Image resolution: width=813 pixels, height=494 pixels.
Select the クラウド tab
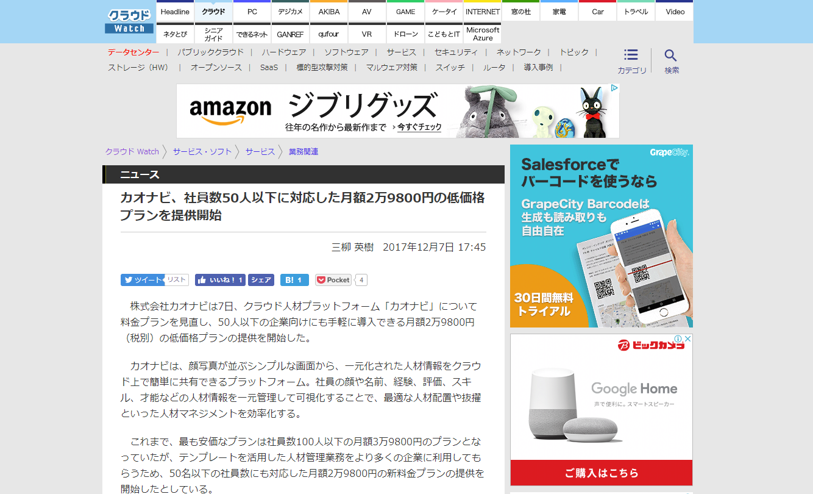[x=213, y=12]
